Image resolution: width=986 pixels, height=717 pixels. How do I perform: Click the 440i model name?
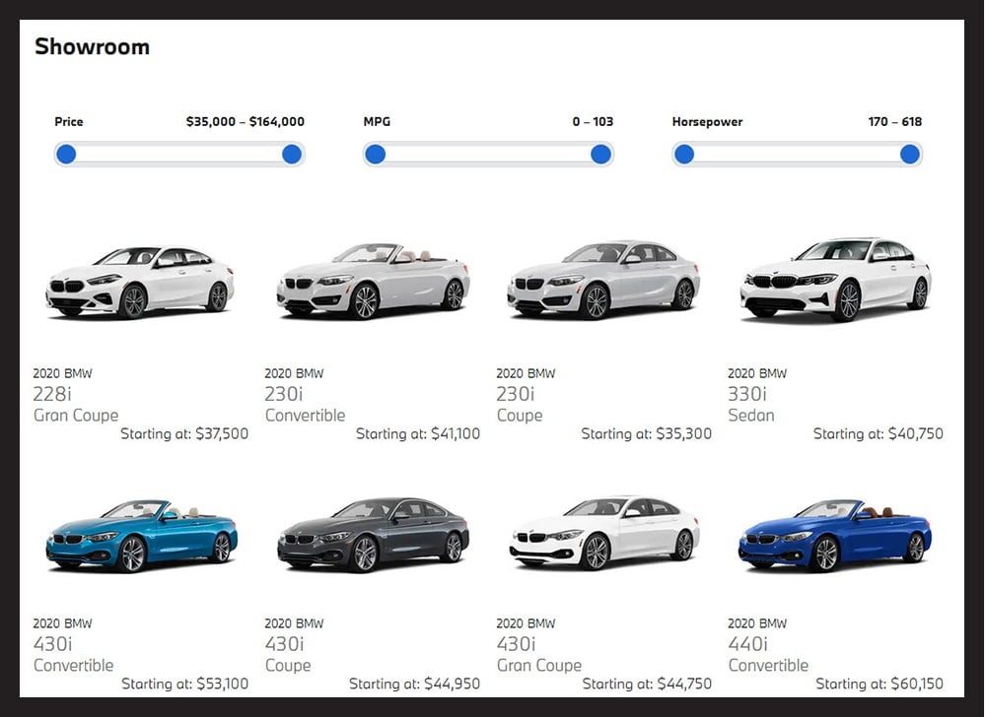pyautogui.click(x=748, y=643)
